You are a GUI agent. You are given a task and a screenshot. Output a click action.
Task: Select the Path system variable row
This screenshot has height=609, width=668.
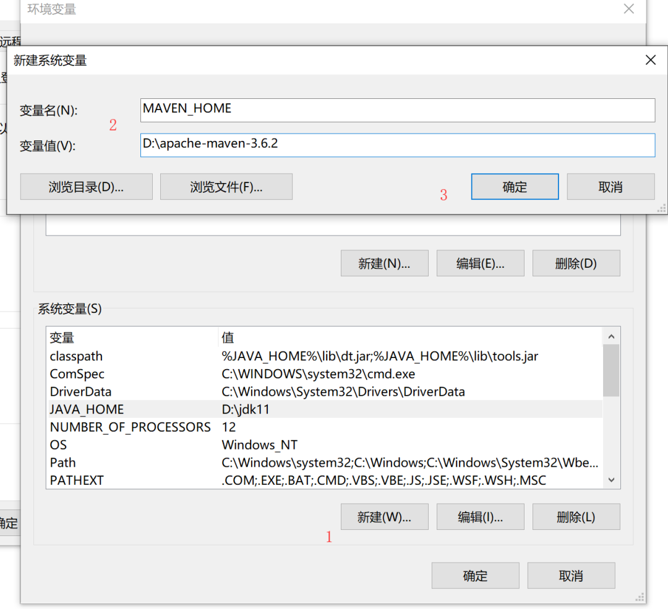[325, 462]
